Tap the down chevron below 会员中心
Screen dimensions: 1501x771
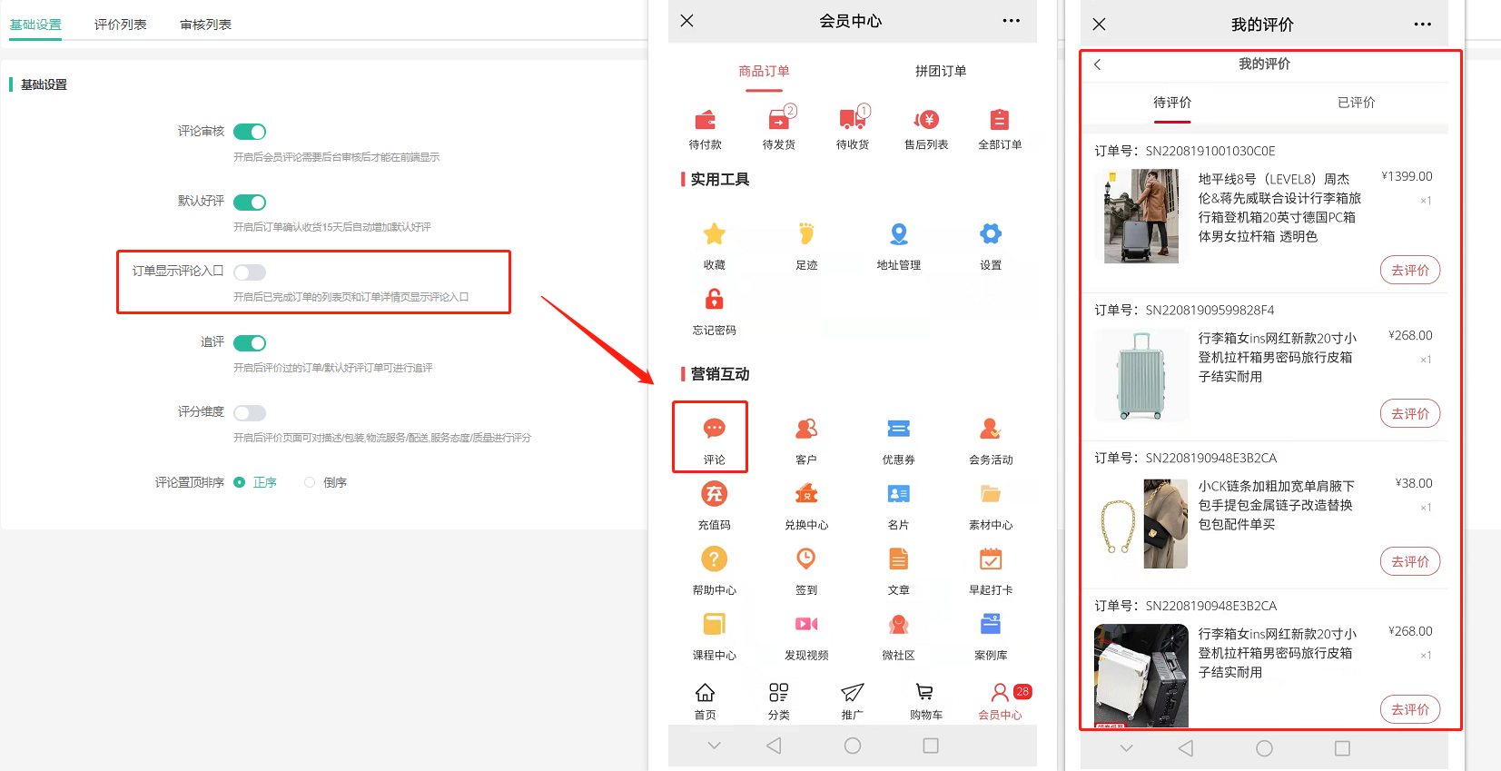tap(714, 746)
